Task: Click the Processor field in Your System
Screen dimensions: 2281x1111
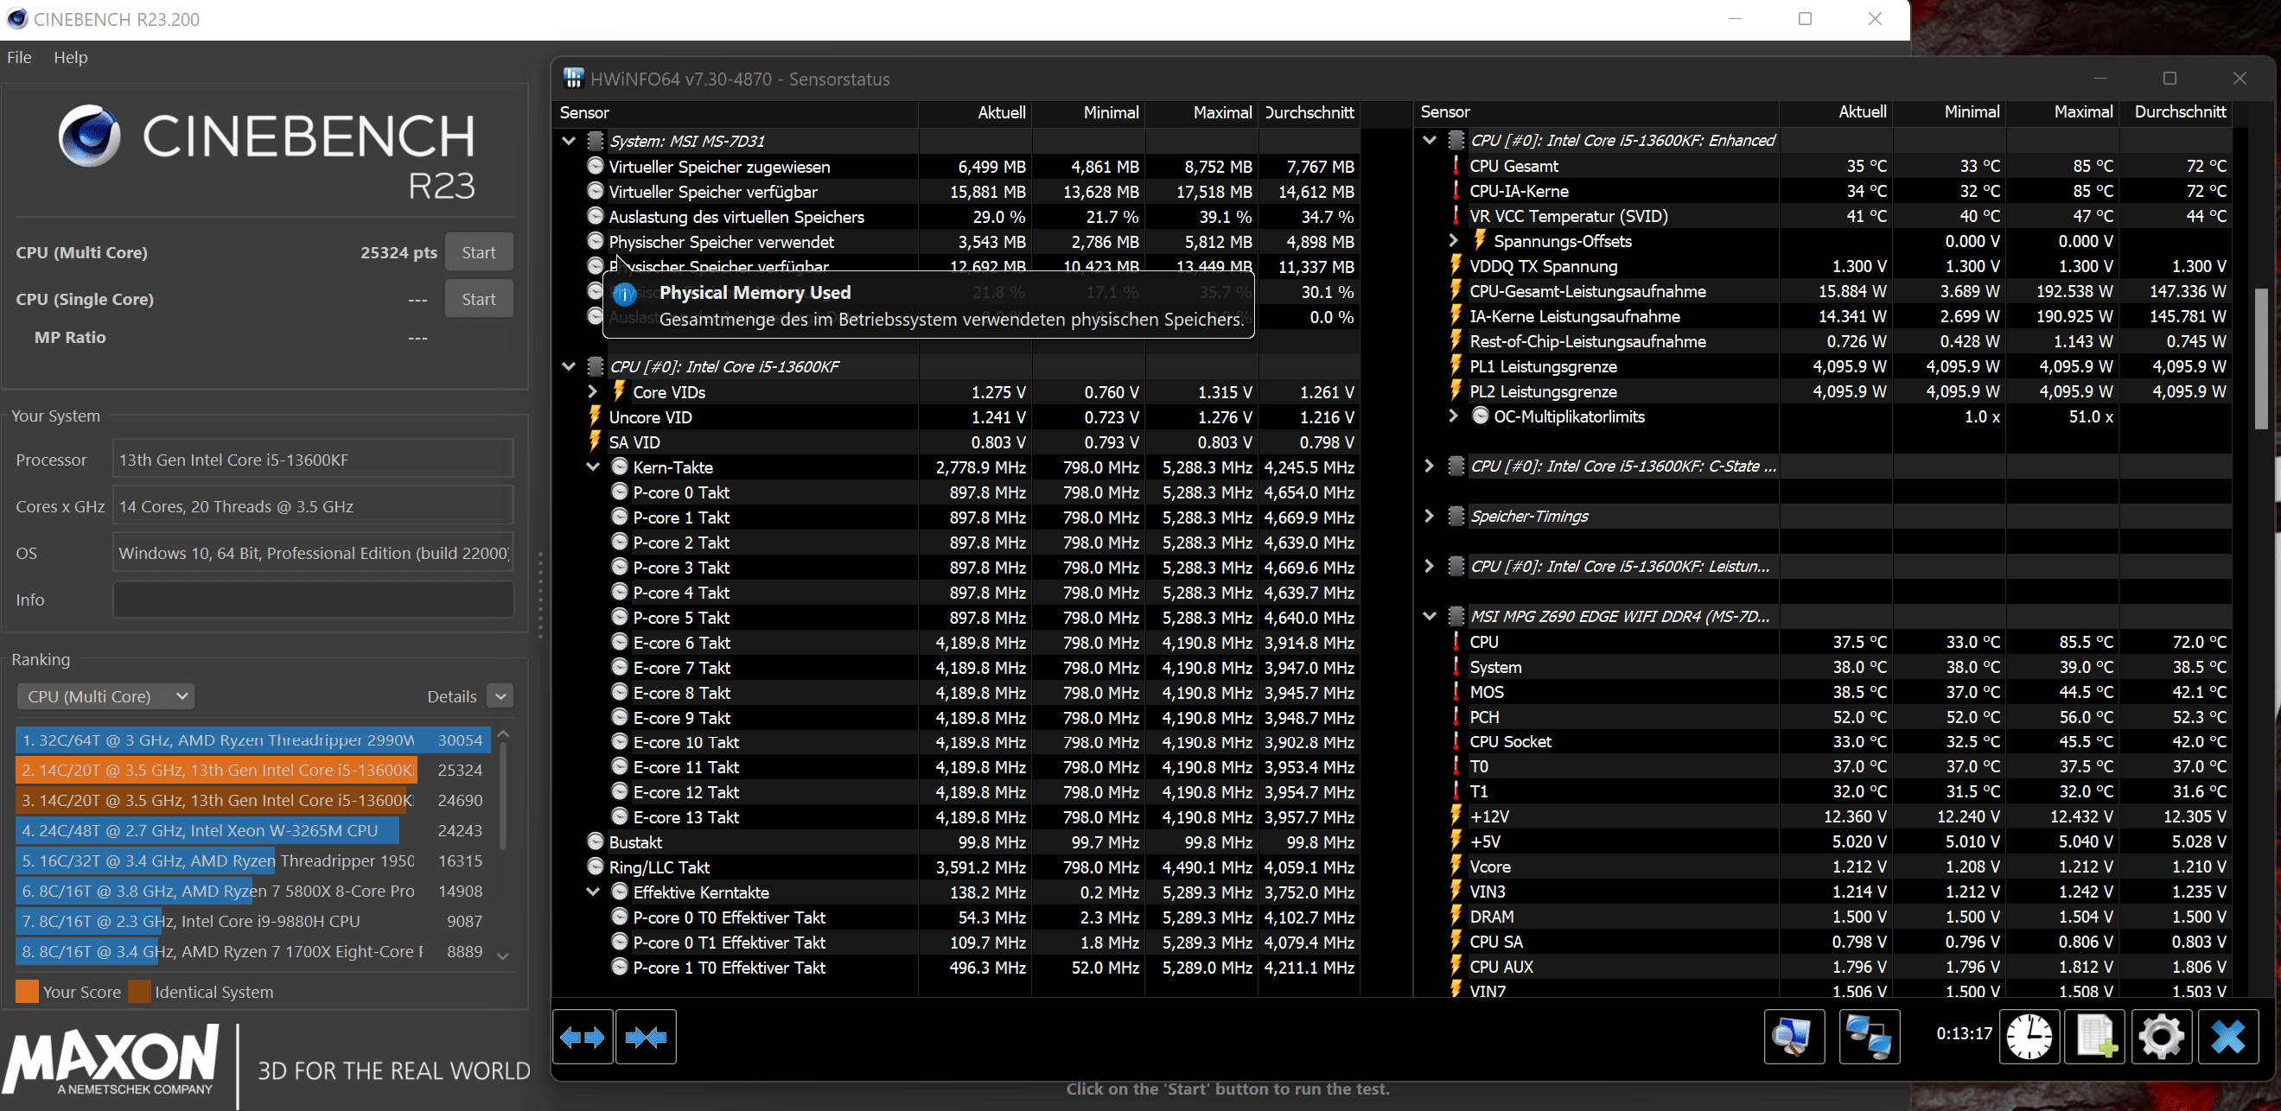Action: (x=314, y=460)
